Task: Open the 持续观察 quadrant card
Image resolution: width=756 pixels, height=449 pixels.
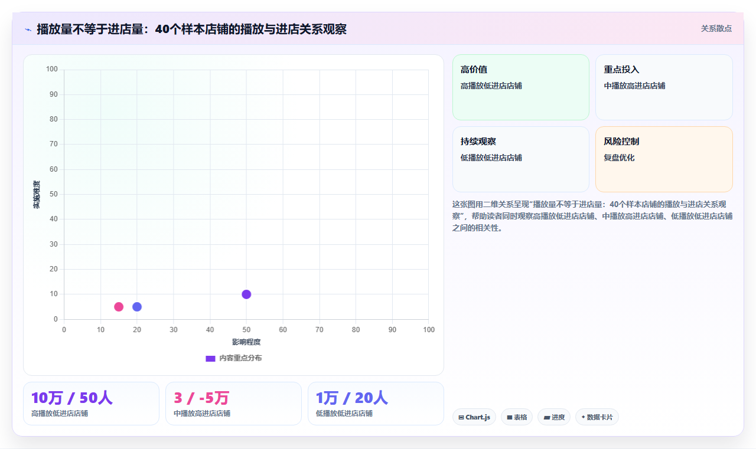Action: coord(521,159)
